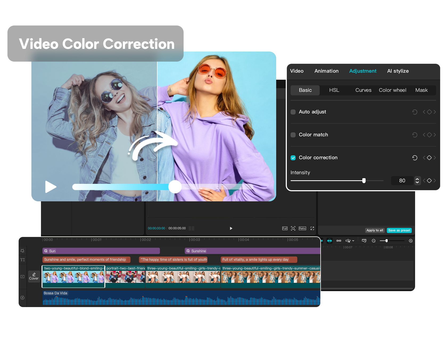The image size is (447, 357).
Task: Click Apply to all
Action: 375,230
